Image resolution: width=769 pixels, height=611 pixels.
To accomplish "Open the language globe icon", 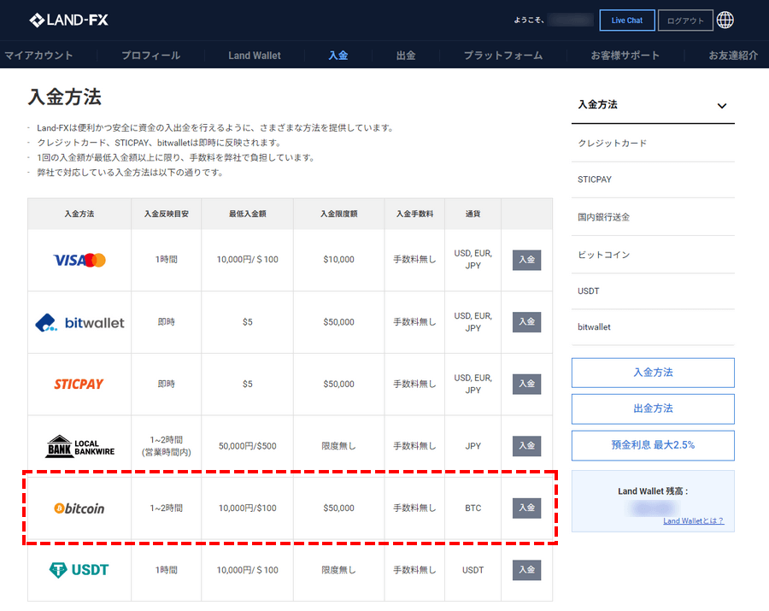I will pos(725,21).
